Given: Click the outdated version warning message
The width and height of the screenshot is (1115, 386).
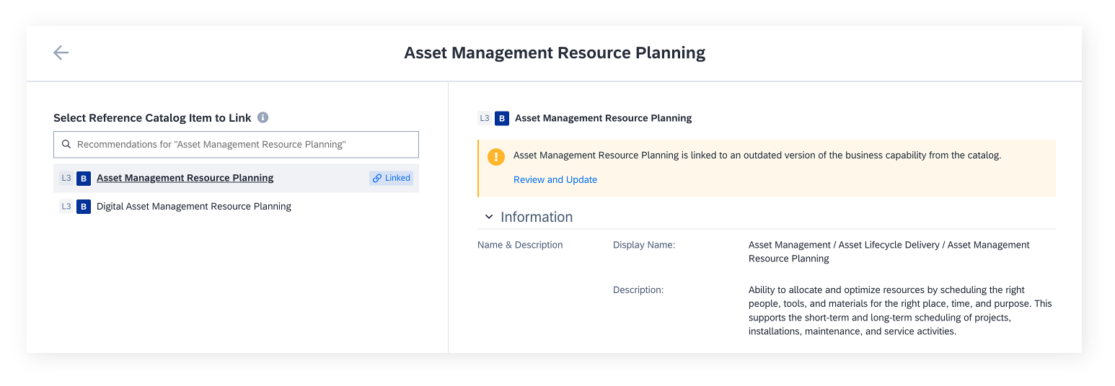Looking at the screenshot, I should [x=757, y=155].
